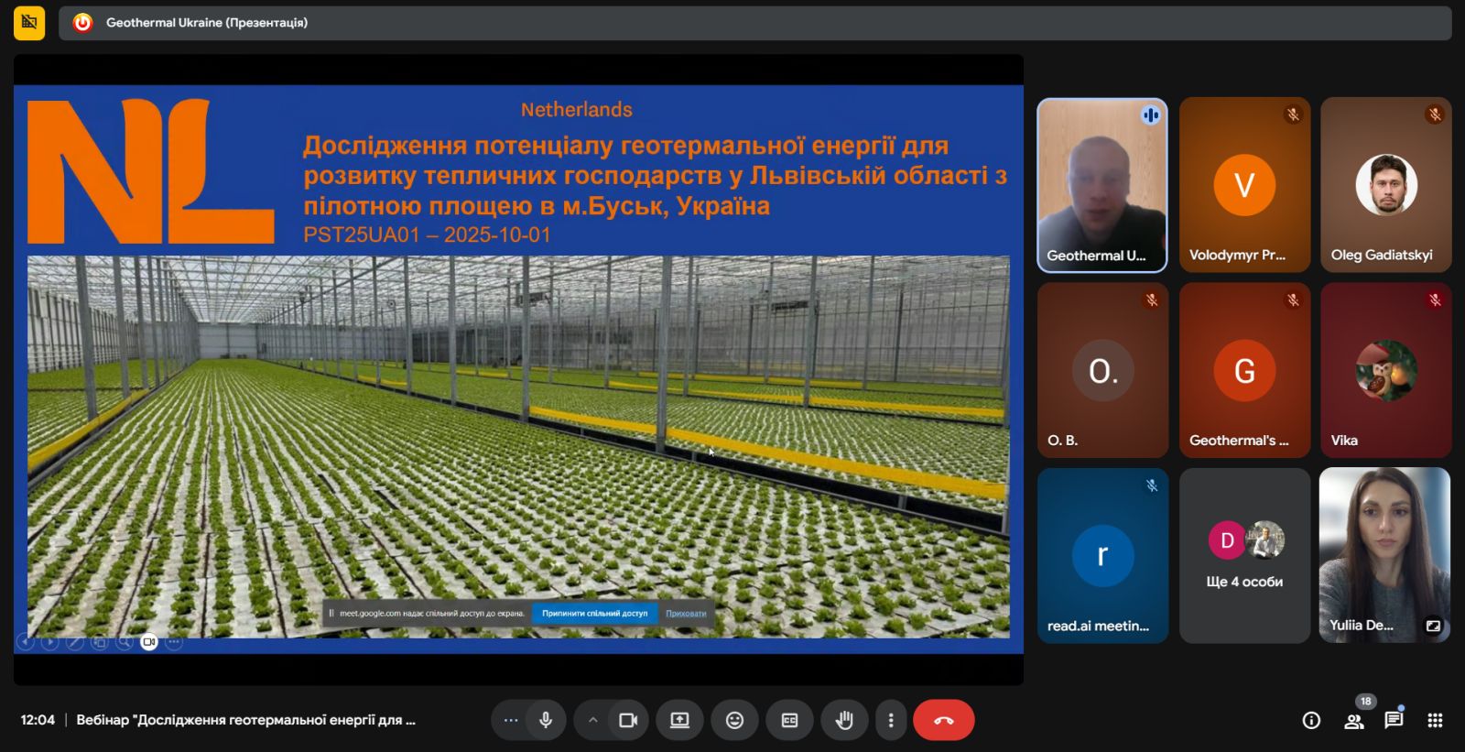Open Geothermal Ukraine presentation title bar
This screenshot has width=1465, height=752.
click(x=754, y=23)
